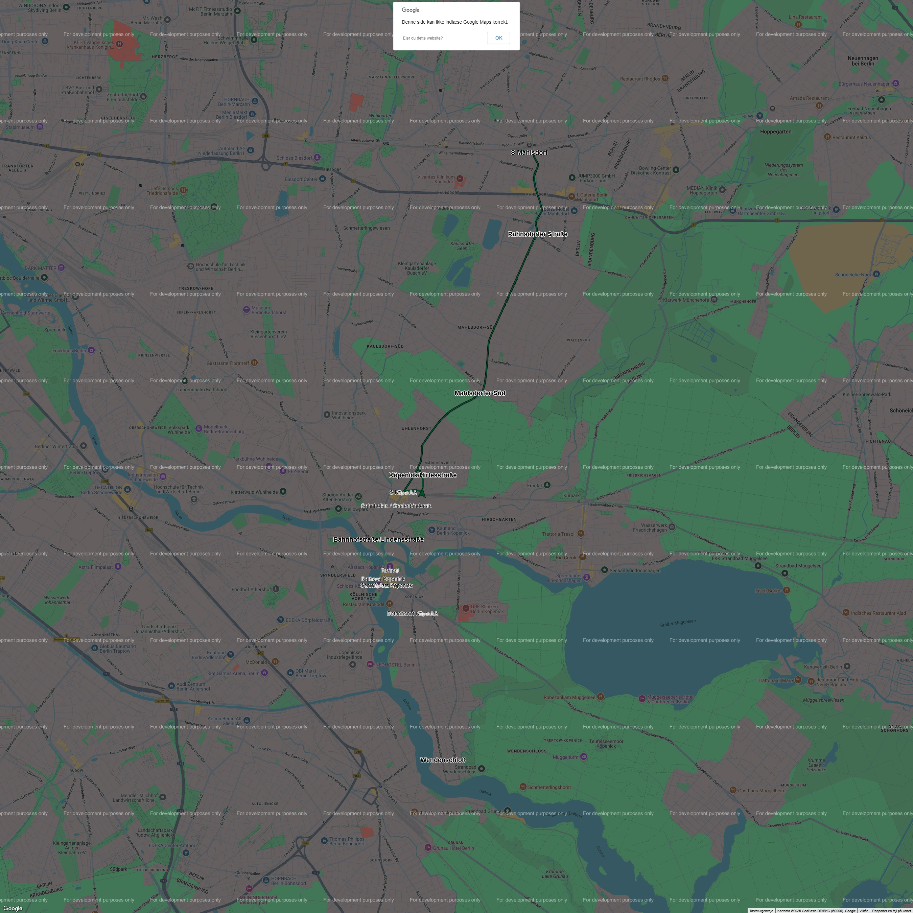Click the OBI Markt Berlin-Treptow icon
The width and height of the screenshot is (913, 913).
(290, 673)
